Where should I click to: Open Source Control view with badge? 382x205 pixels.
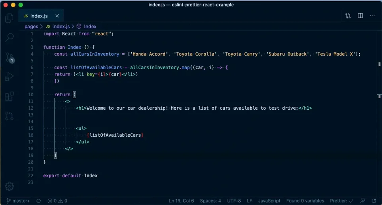9,57
